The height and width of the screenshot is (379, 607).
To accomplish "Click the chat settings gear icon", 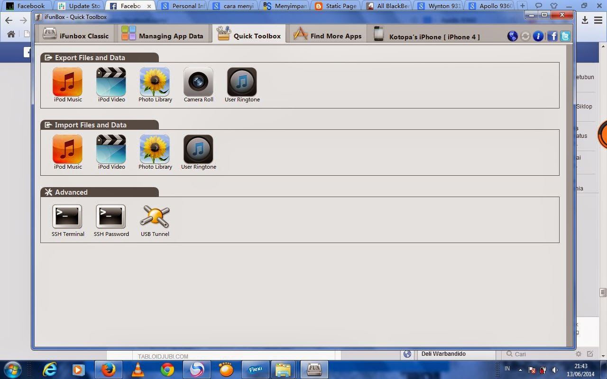I will (x=579, y=354).
